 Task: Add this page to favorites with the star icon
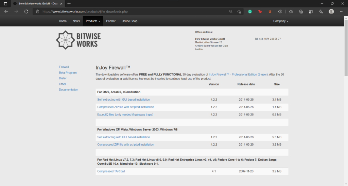[x=239, y=12]
